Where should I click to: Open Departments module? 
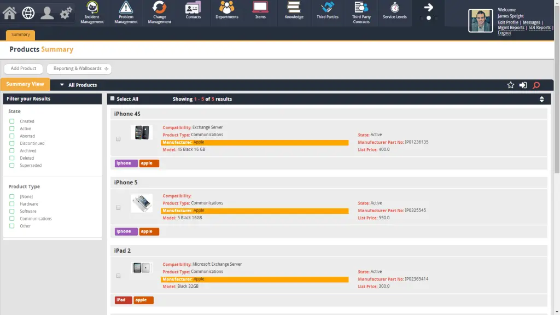(x=227, y=11)
